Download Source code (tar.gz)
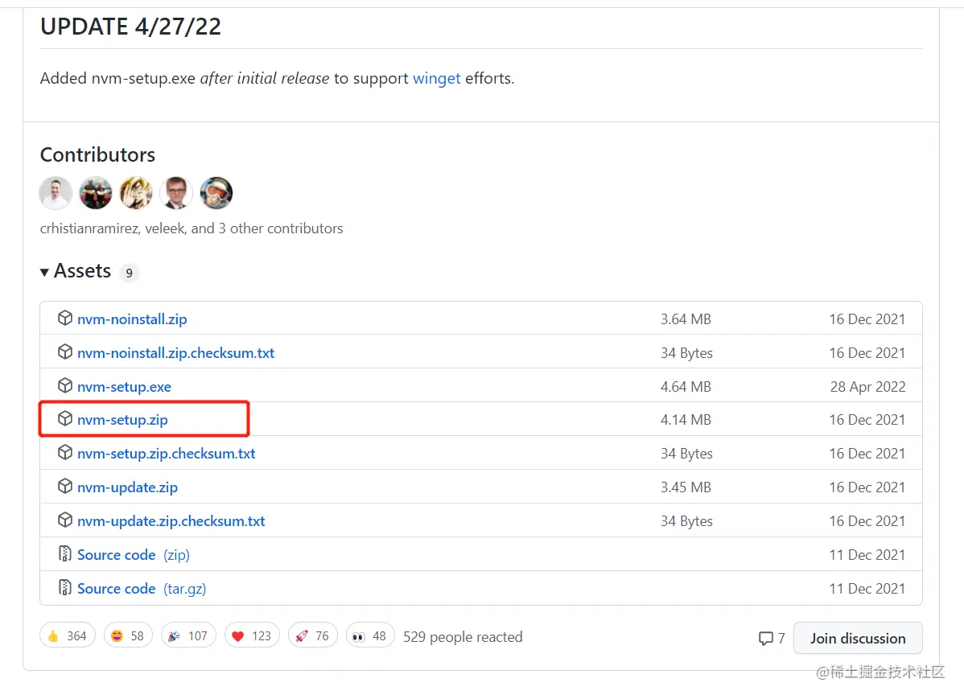This screenshot has width=964, height=699. click(x=142, y=588)
